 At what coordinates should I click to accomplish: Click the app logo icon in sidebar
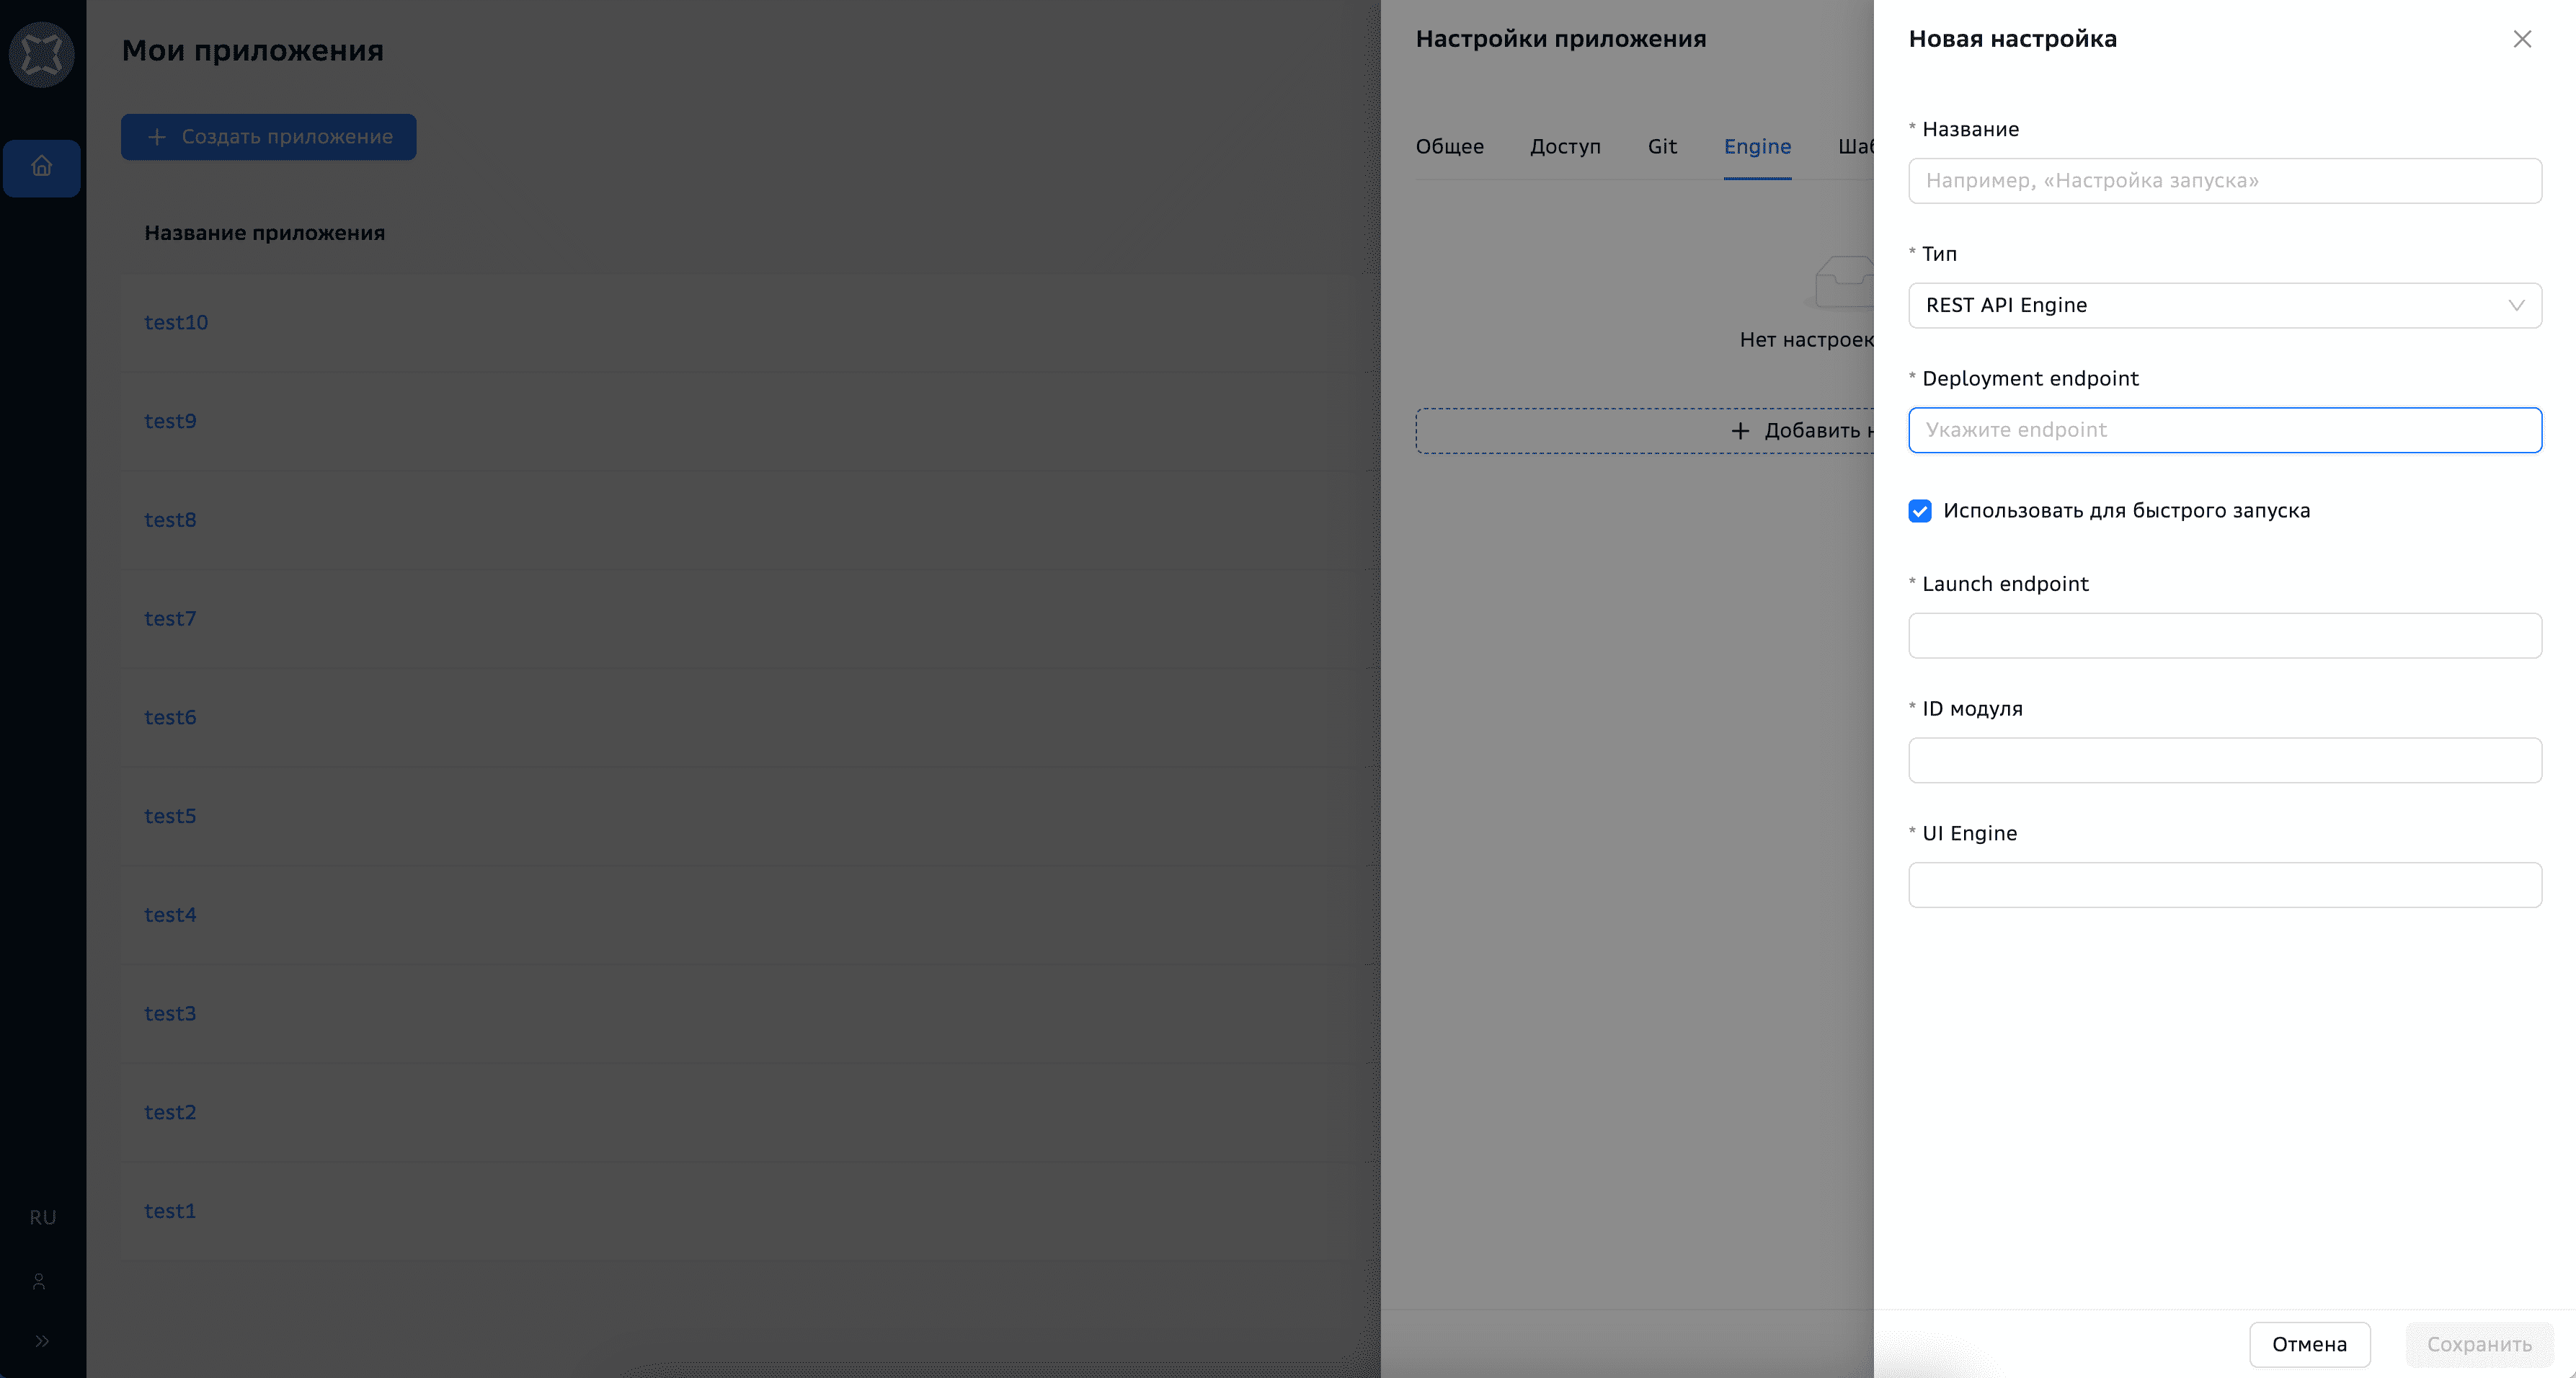42,54
